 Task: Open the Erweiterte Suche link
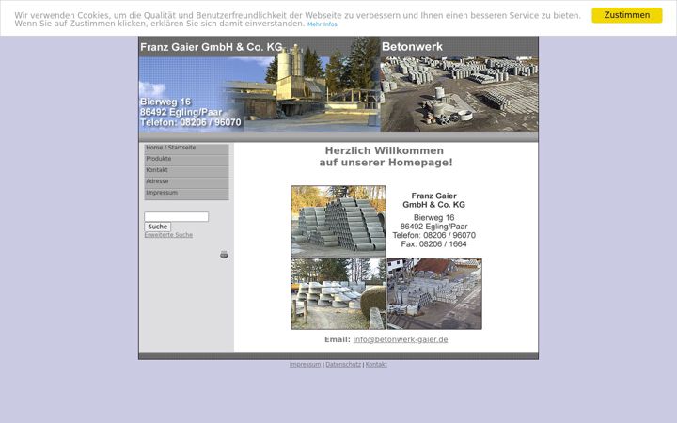coord(168,235)
